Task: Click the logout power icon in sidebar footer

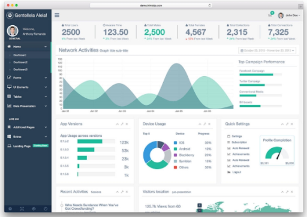Action: pyautogui.click(x=46, y=209)
